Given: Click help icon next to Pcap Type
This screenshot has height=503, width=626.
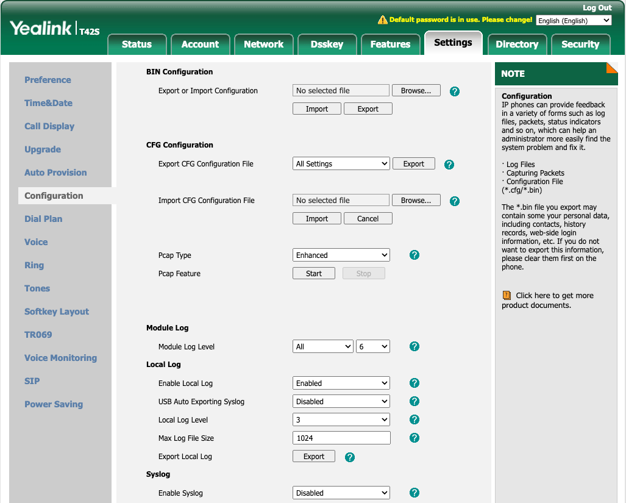Looking at the screenshot, I should point(414,255).
